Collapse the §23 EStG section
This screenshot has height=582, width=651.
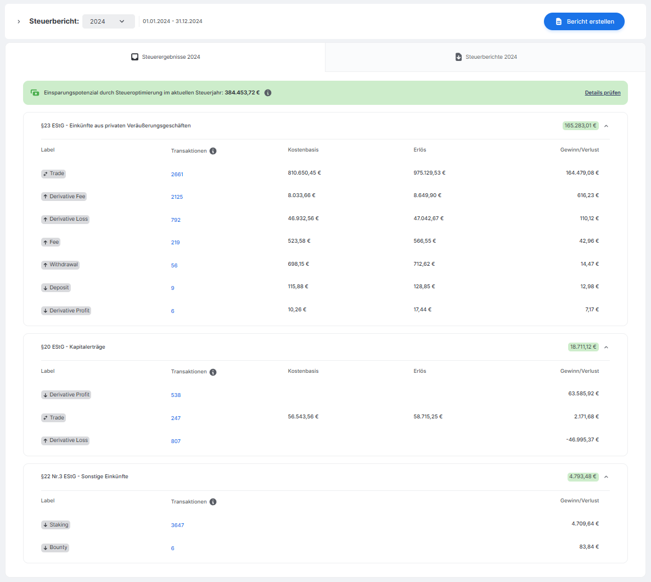coord(606,126)
